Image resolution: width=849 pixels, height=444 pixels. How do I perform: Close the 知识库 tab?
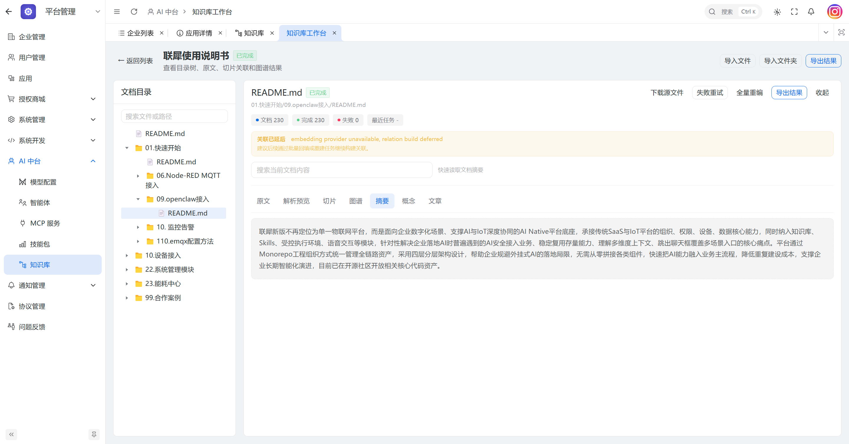272,33
